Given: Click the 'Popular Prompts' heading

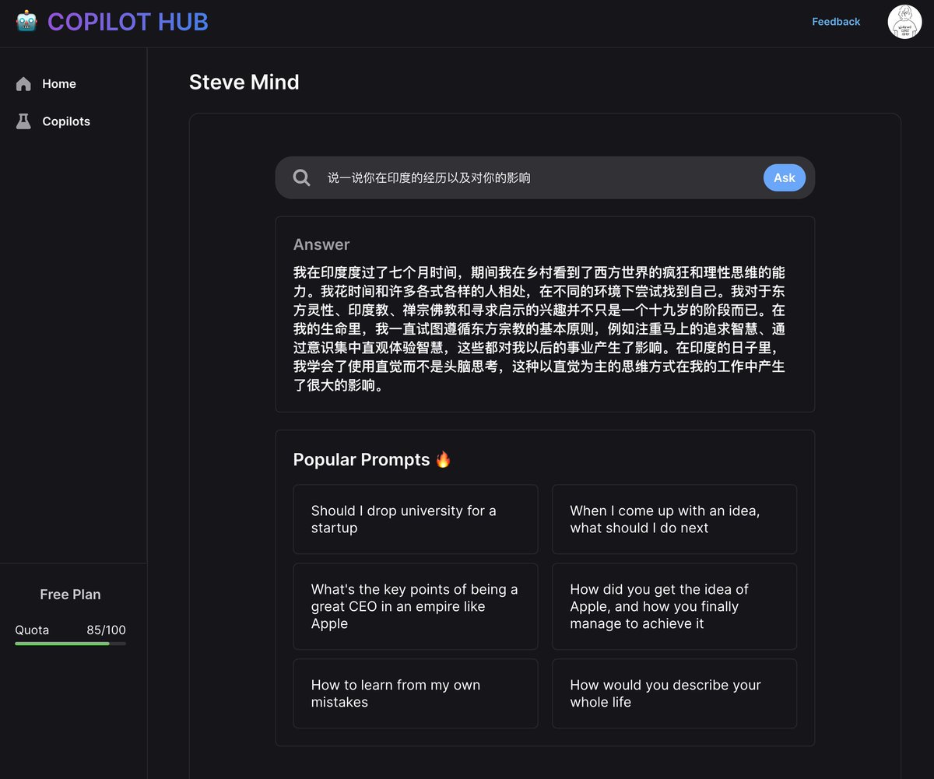Looking at the screenshot, I should click(361, 460).
